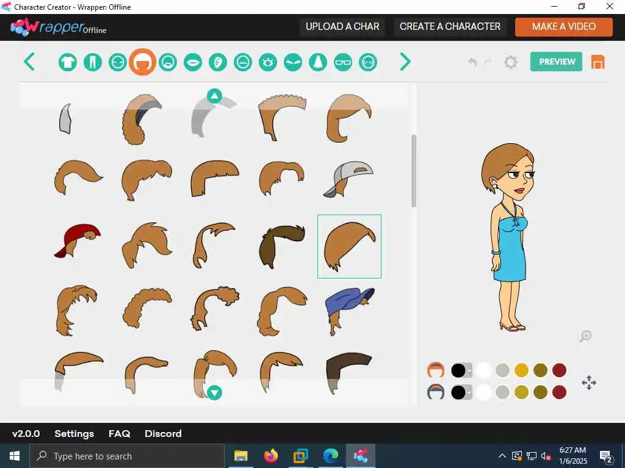
Task: Open FAQ link in footer
Action: pos(119,433)
